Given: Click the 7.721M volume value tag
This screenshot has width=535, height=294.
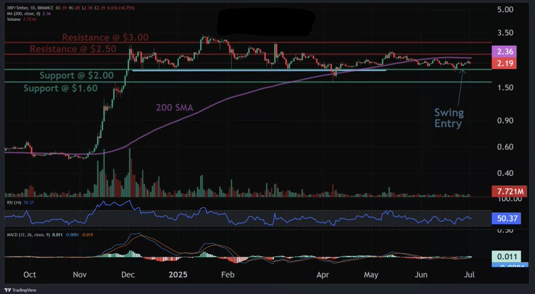Looking at the screenshot, I should 509,191.
